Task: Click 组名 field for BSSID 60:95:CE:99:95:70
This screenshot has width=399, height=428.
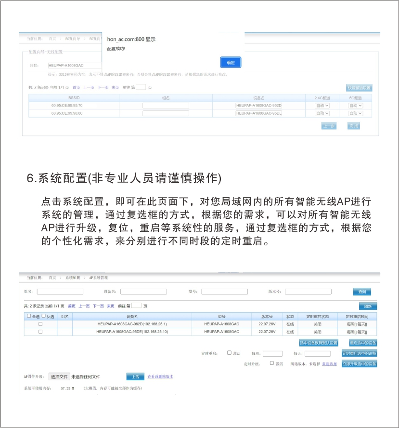Action: click(x=166, y=106)
